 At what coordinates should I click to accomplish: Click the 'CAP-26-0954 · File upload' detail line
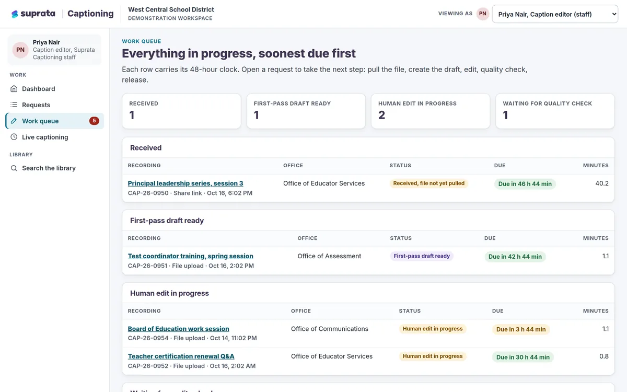pos(192,338)
